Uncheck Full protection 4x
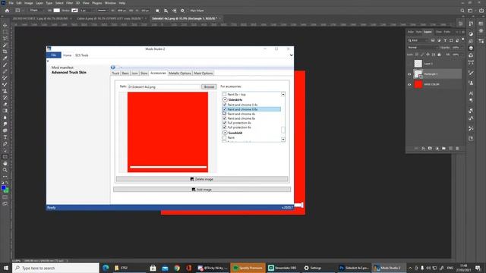486x273 pixels. pyautogui.click(x=225, y=123)
